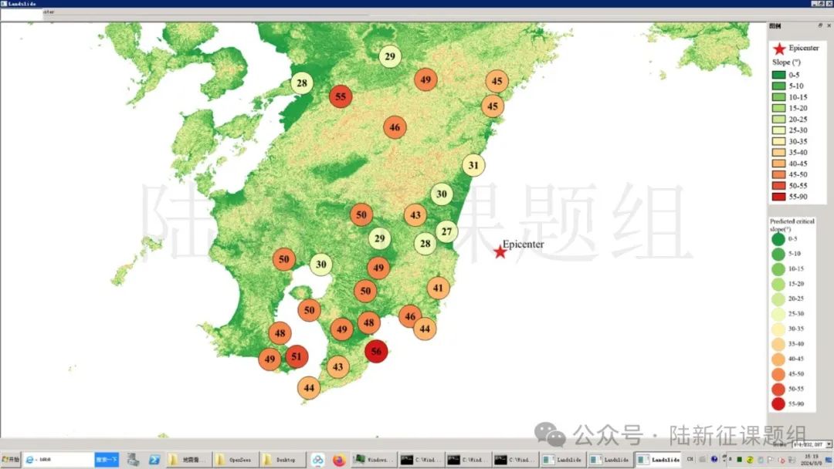
Task: Open the PowerShell icon in the taskbar
Action: coord(154,460)
